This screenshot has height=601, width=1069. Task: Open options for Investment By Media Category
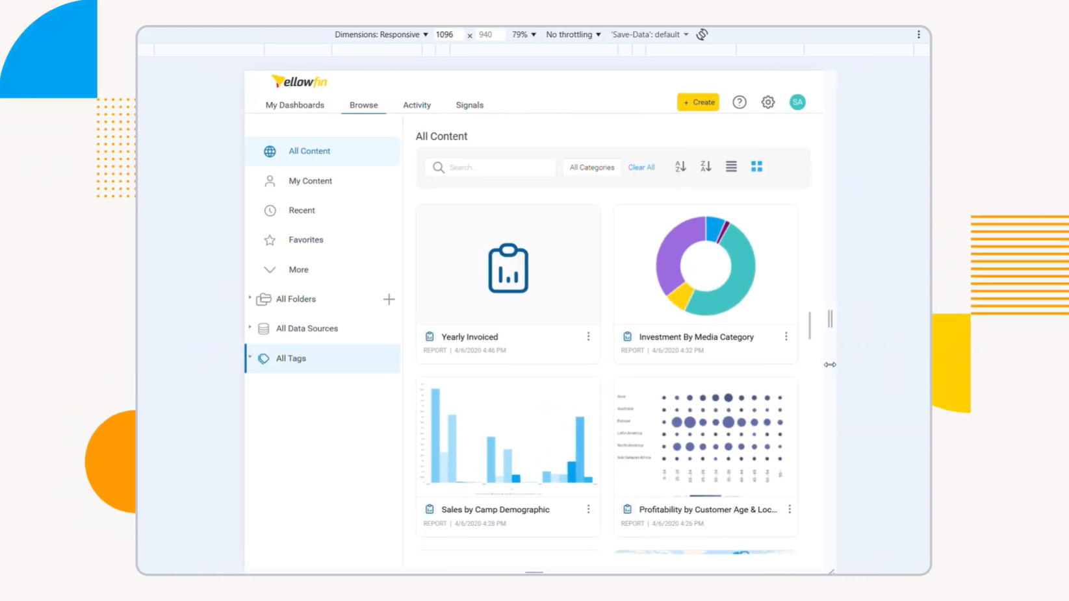point(786,336)
